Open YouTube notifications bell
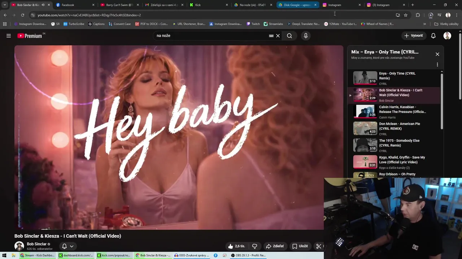This screenshot has width=462, height=259. point(433,36)
